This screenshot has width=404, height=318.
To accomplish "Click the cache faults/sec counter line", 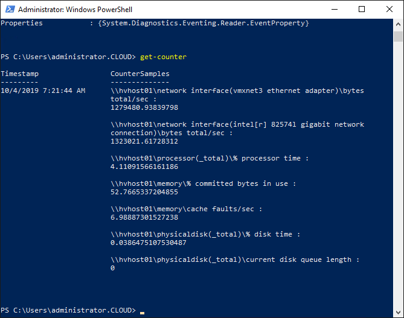I will coord(186,209).
